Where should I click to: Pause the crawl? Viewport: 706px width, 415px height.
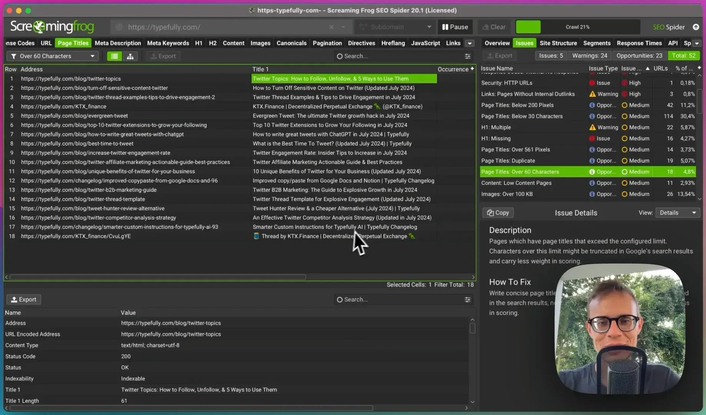tap(455, 27)
